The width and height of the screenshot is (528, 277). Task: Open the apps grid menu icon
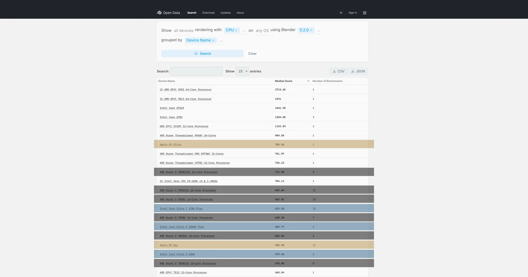point(365,13)
